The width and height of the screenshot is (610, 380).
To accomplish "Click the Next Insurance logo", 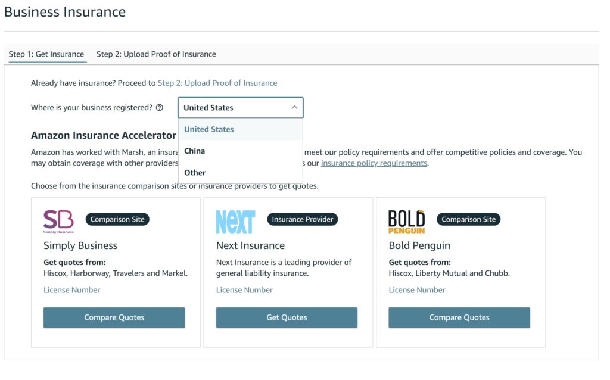I will click(236, 222).
